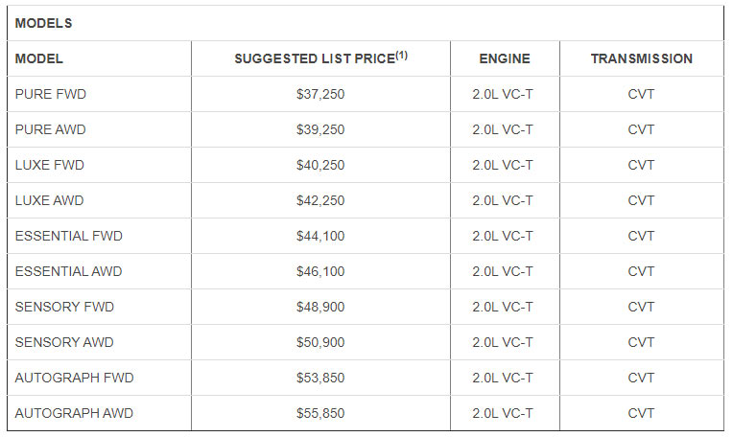Click the ENGINE column header

click(504, 58)
